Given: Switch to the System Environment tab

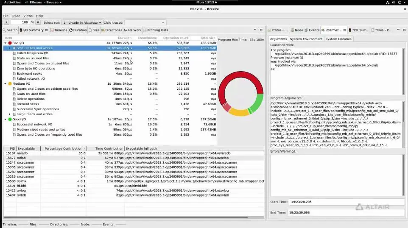Looking at the screenshot, I should tap(306, 39).
